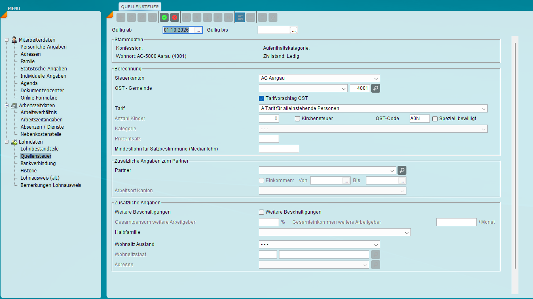Switch to the list view toolbar icon
The height and width of the screenshot is (299, 533).
[251, 17]
